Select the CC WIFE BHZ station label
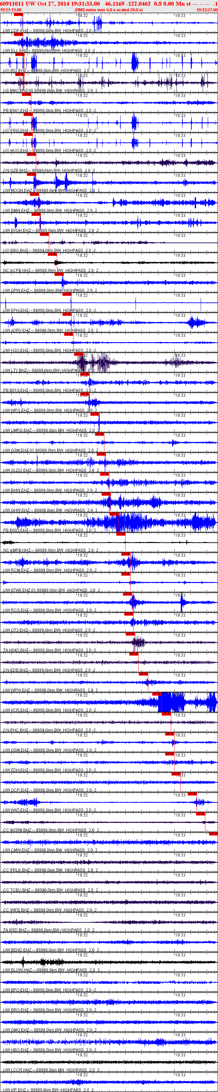This screenshot has height=1092, width=218. (x=50, y=910)
